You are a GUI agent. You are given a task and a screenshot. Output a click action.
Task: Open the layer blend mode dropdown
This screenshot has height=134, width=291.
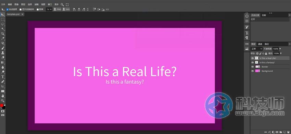pyautogui.click(x=257, y=49)
